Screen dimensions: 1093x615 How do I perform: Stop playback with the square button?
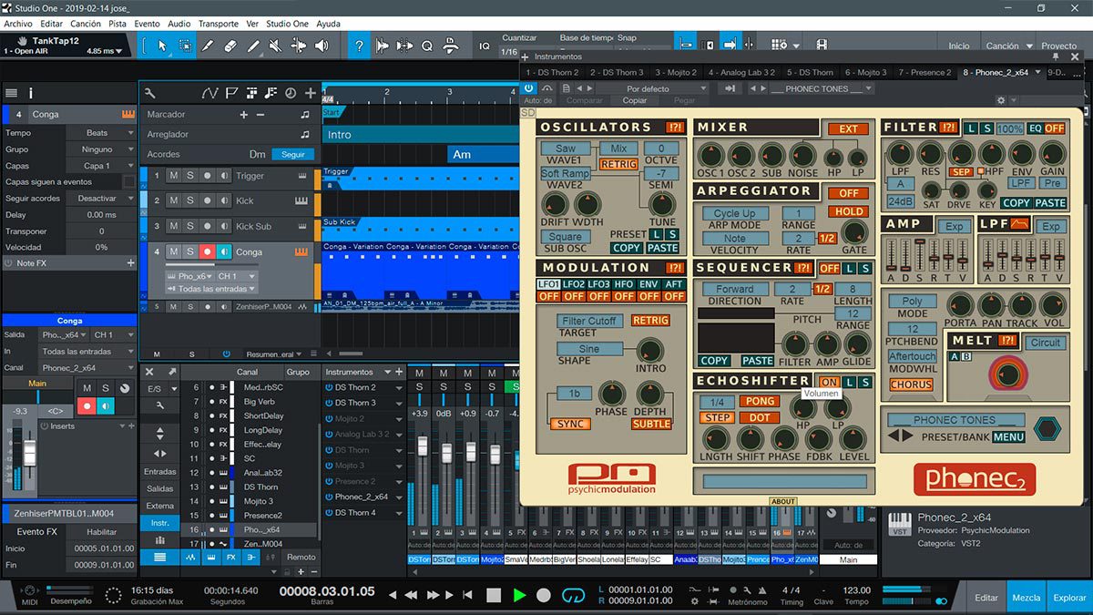(494, 595)
